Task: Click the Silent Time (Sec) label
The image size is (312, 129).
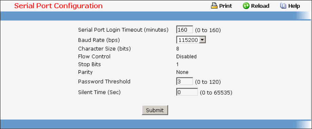Action: click(x=99, y=92)
